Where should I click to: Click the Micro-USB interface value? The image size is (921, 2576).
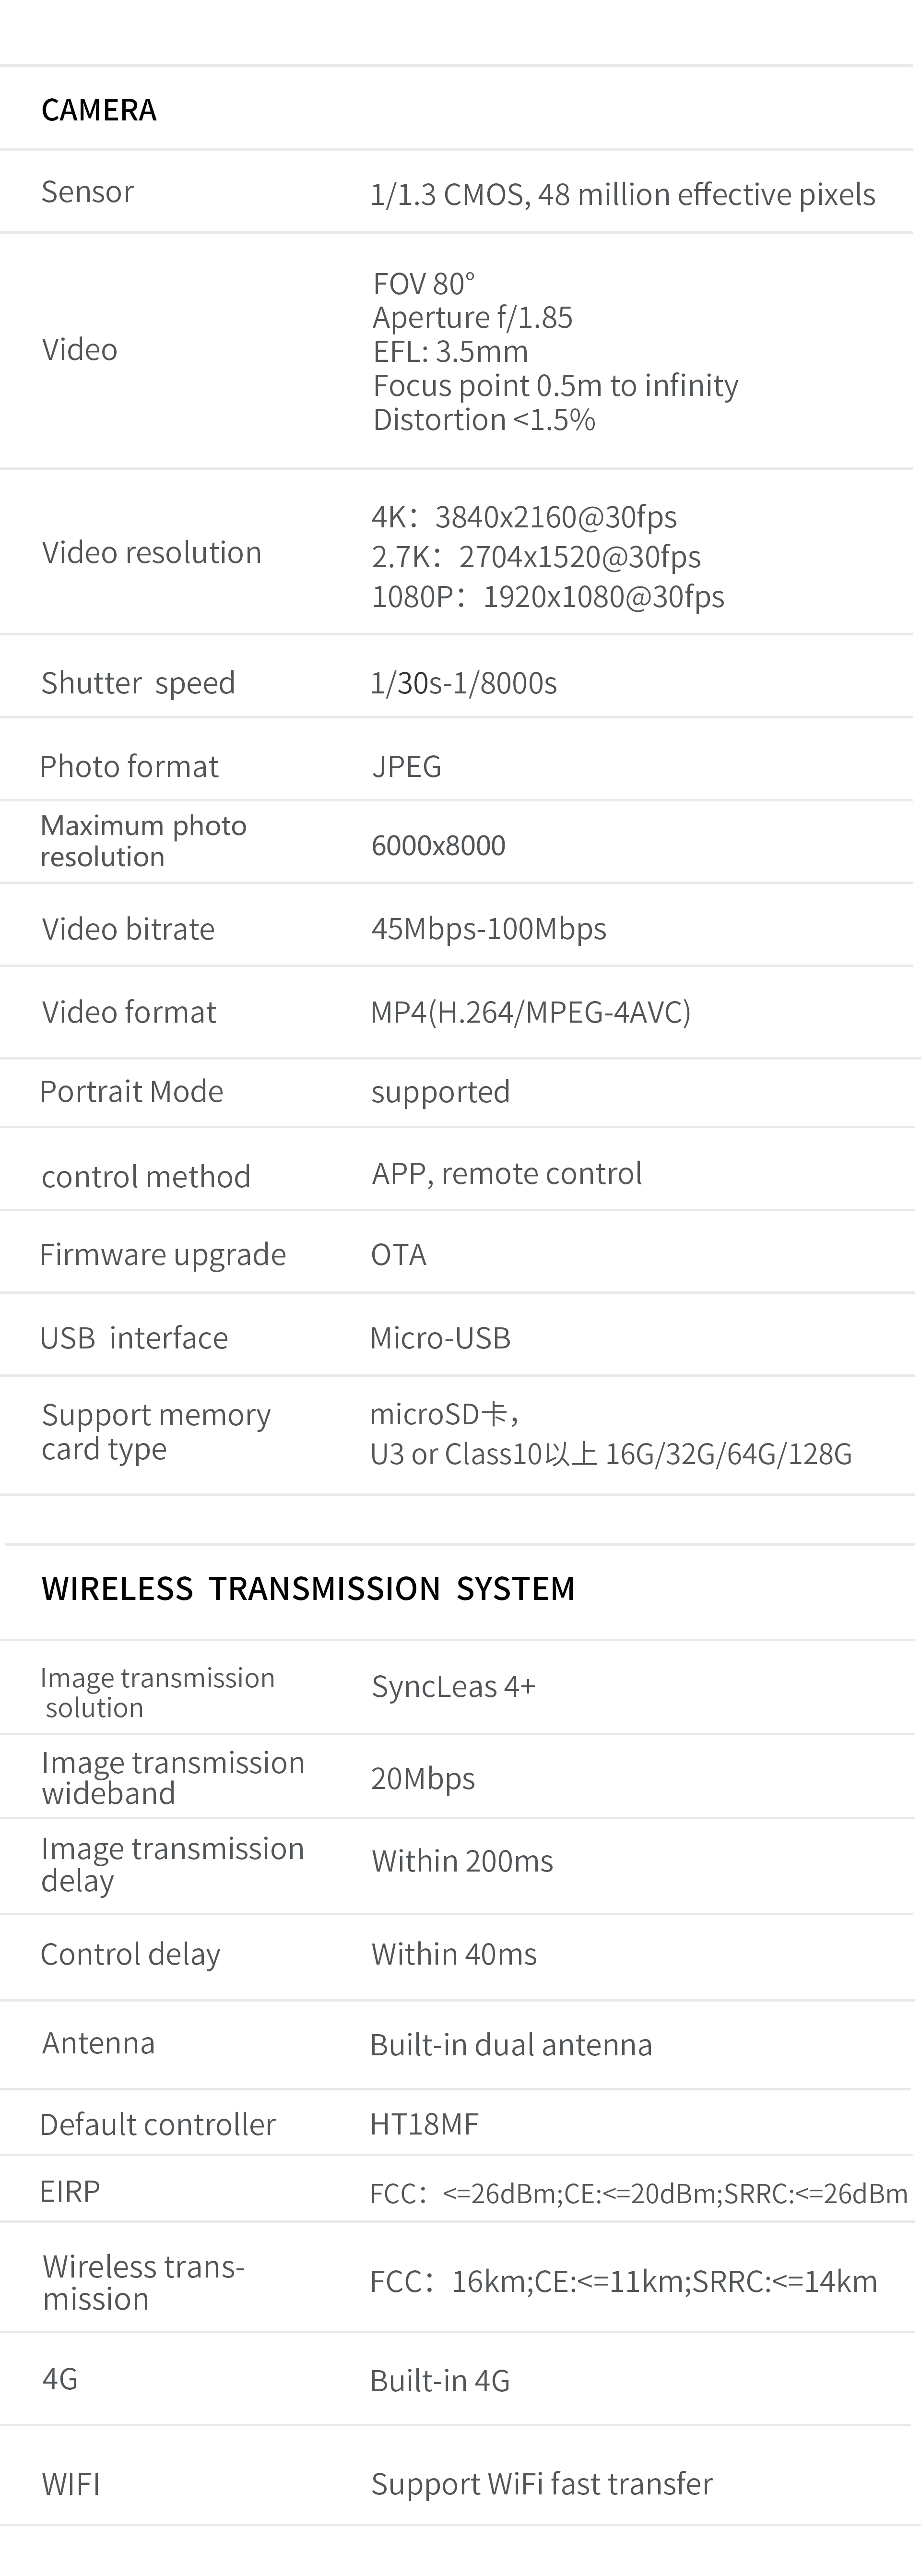pyautogui.click(x=440, y=1338)
